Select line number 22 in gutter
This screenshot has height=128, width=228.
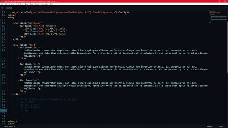pos(3,45)
